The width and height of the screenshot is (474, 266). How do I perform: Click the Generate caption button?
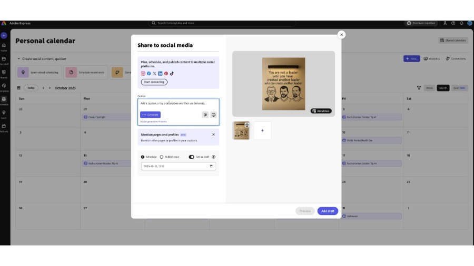[x=150, y=115]
